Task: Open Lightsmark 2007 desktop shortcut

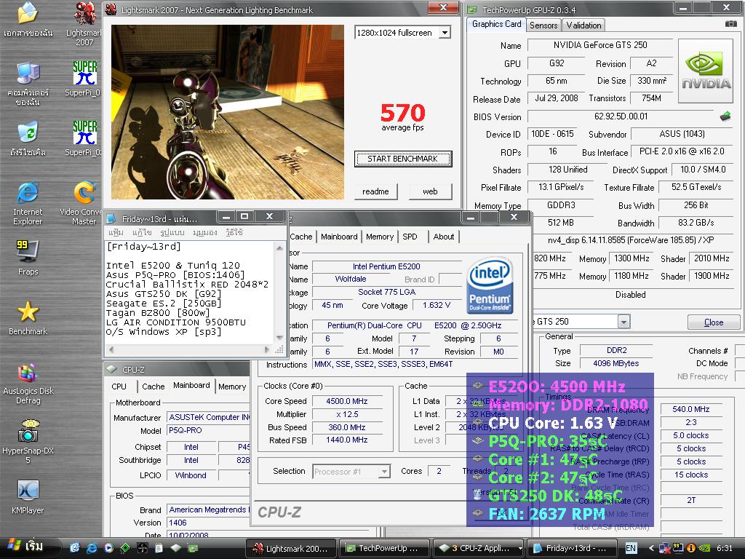Action: [x=84, y=24]
